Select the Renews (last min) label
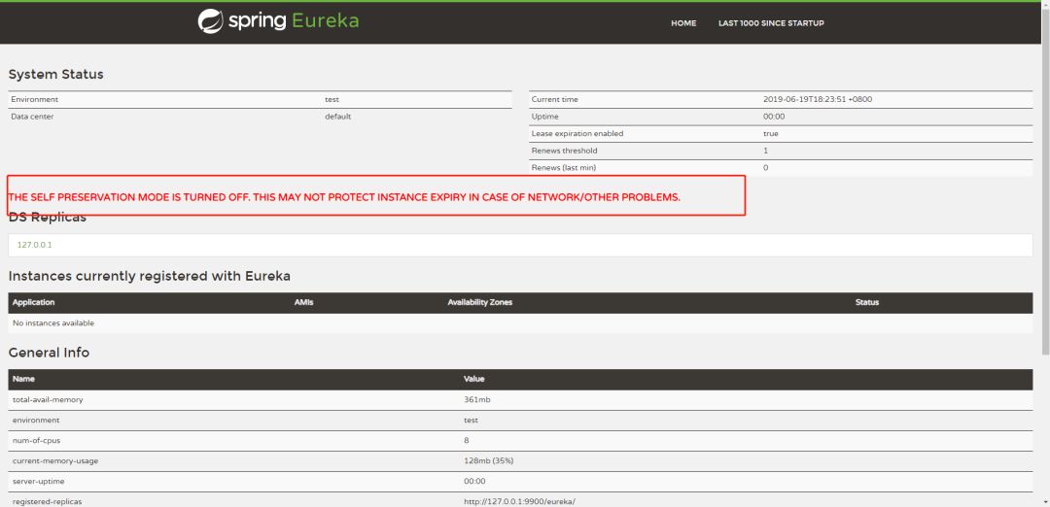Screen dimensions: 1050x507 pos(563,168)
